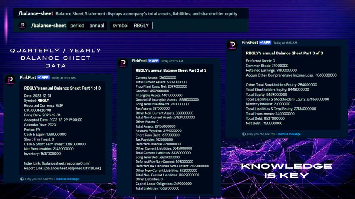The image size is (355, 199).
Task: Click the Part 3 timestamp Today at 11:15 AM
Action: pyautogui.click(x=285, y=43)
